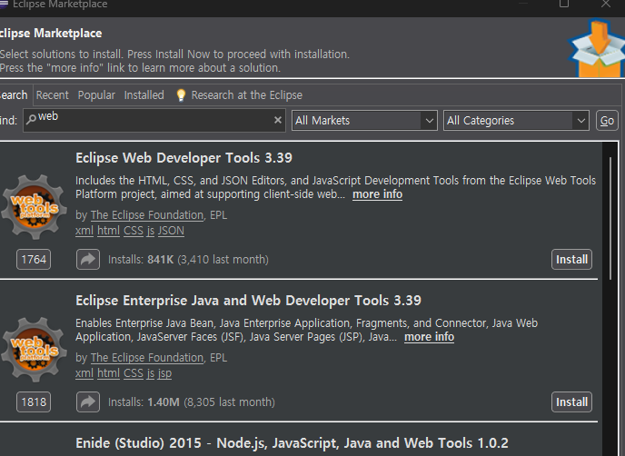The height and width of the screenshot is (456, 625).
Task: Click the JSON tag link
Action: [x=171, y=231]
